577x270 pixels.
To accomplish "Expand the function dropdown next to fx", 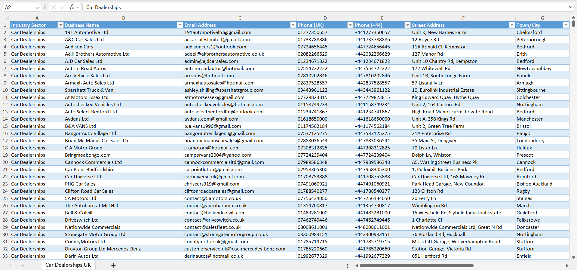I will [78, 7].
